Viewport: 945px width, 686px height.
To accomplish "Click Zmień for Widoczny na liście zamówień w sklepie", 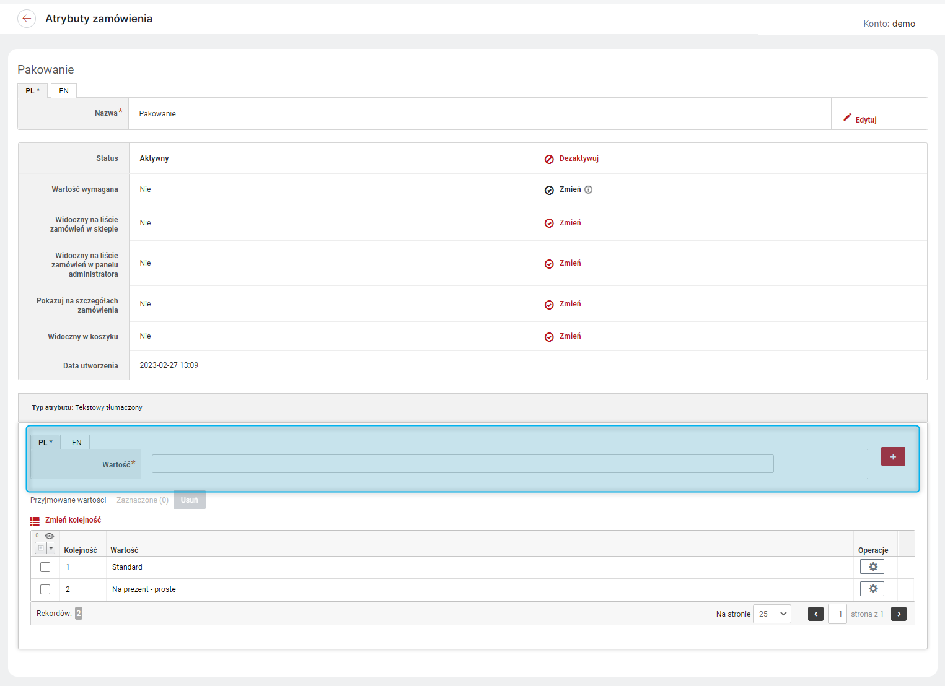I will click(570, 223).
